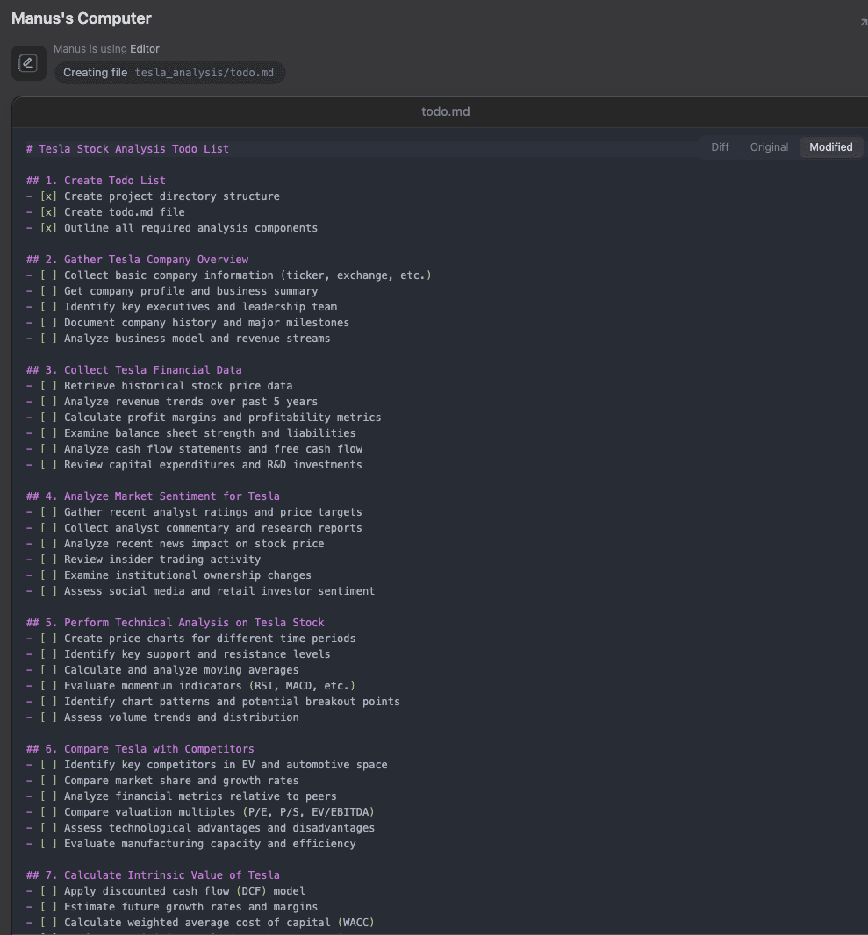Image resolution: width=868 pixels, height=935 pixels.
Task: Click line Analyze recent news impact on stock price
Action: tap(194, 544)
